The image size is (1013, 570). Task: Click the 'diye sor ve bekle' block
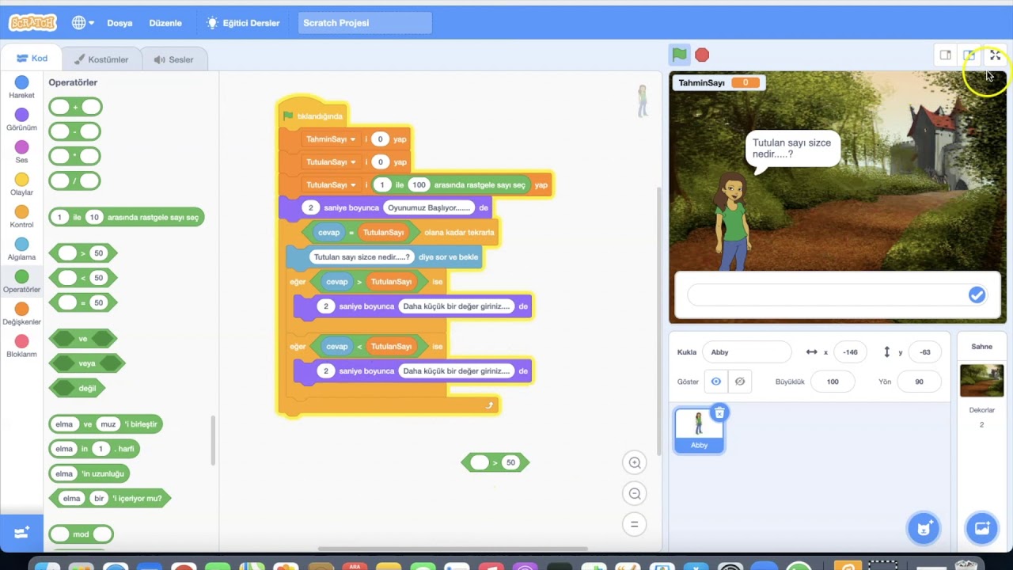coord(383,257)
